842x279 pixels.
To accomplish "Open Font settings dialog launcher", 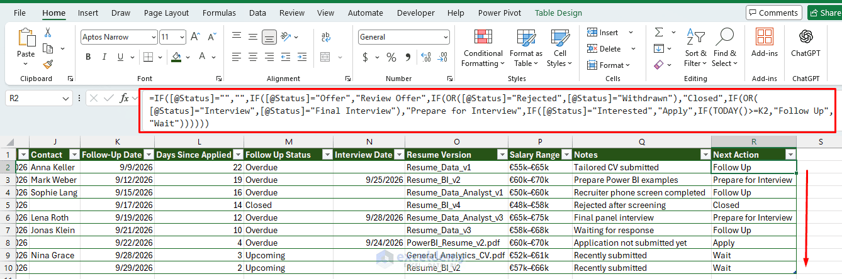I will click(x=218, y=79).
